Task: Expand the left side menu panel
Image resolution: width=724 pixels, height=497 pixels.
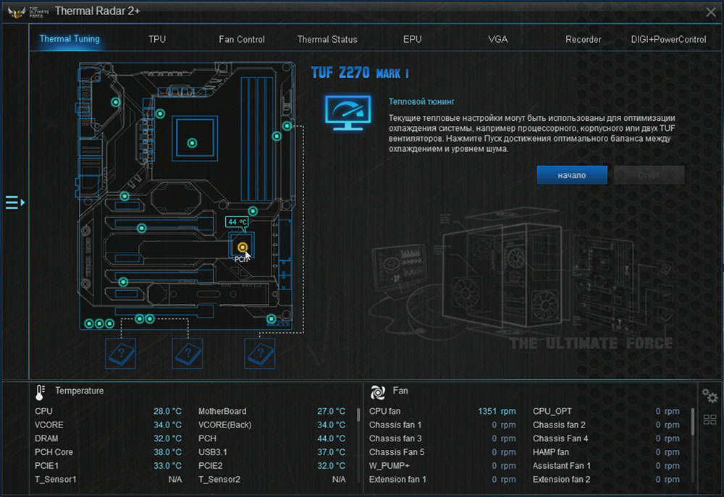Action: click(14, 202)
